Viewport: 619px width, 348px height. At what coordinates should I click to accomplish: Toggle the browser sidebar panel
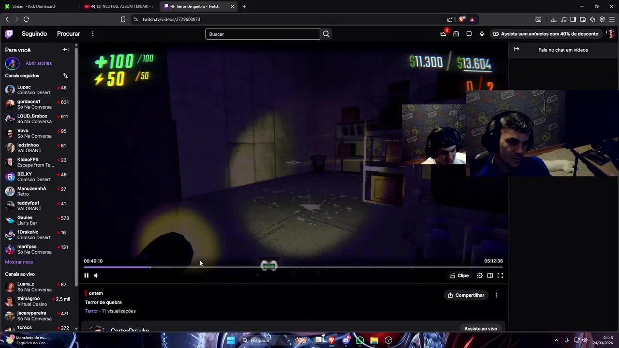[x=573, y=19]
